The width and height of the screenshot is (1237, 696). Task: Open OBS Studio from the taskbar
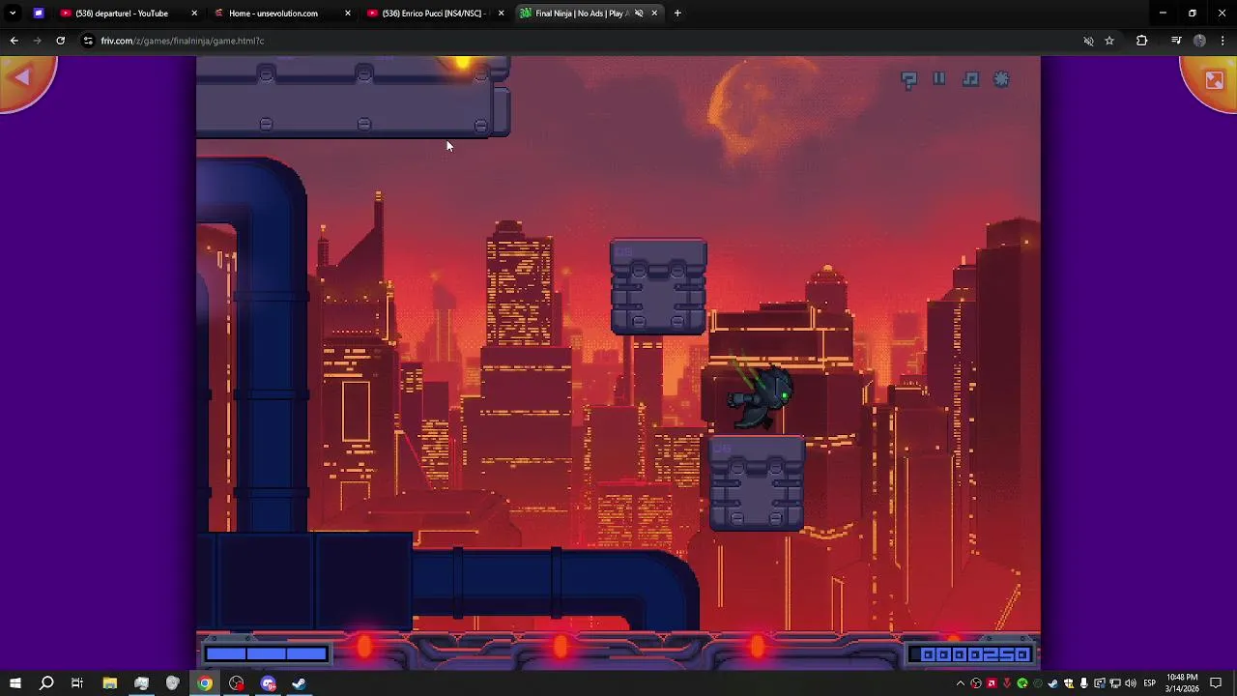coord(237,683)
